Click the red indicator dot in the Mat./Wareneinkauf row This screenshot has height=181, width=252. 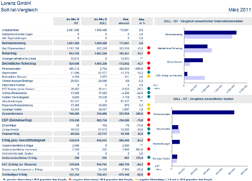click(x=149, y=48)
